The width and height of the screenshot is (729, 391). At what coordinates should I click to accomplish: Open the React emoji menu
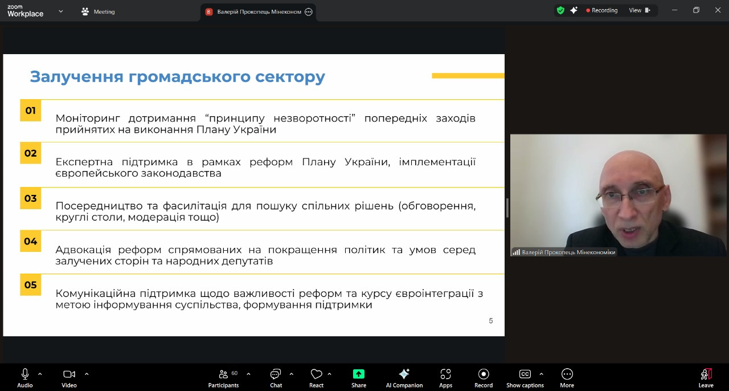point(316,374)
